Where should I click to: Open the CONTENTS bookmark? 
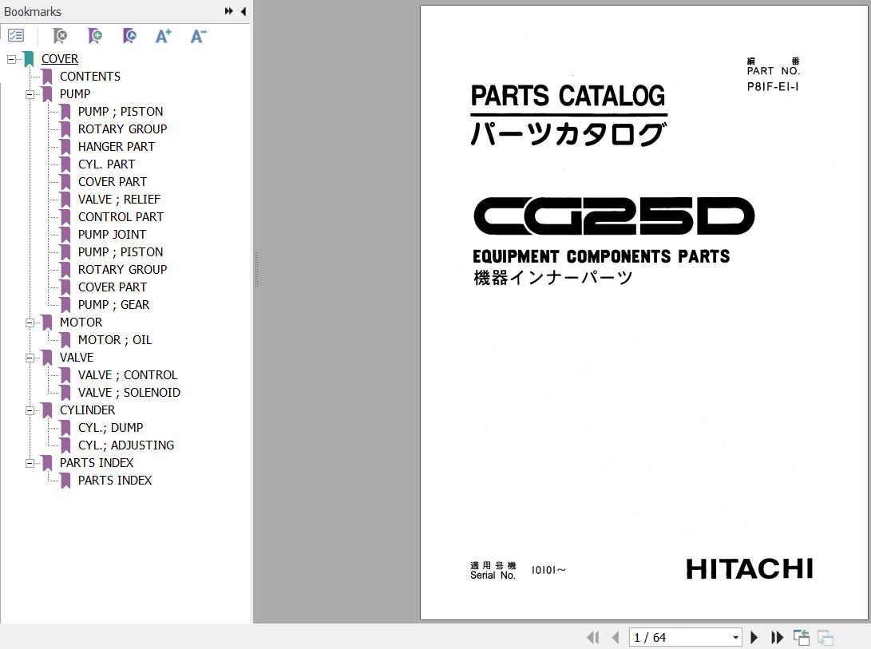(90, 76)
